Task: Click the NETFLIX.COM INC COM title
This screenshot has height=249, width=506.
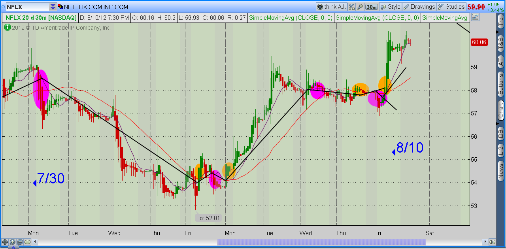Action: click(96, 7)
